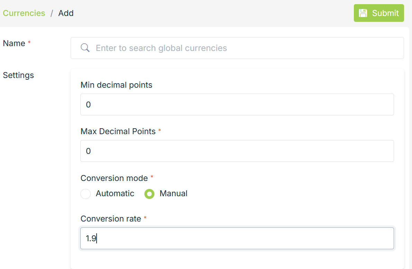Click the floppy disk save icon
412x269 pixels.
362,13
